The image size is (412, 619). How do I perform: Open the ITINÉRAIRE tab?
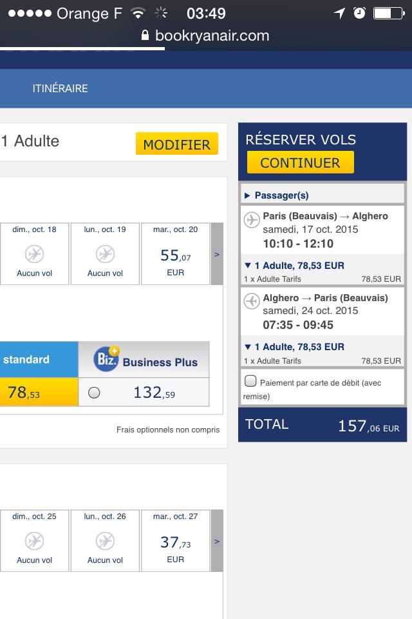(60, 88)
